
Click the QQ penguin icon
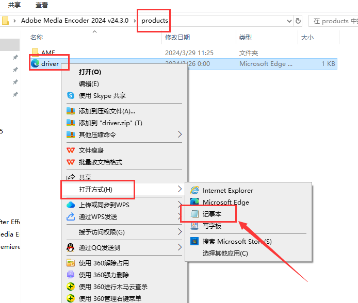[71, 247]
